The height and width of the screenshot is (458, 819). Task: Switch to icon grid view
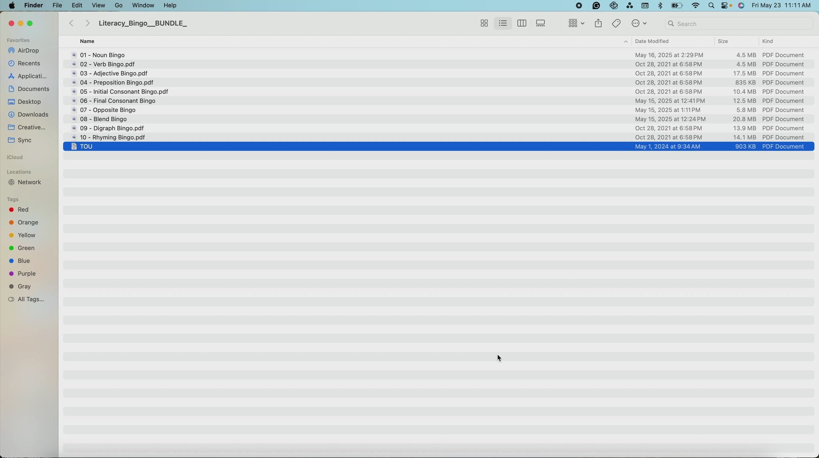coord(484,24)
